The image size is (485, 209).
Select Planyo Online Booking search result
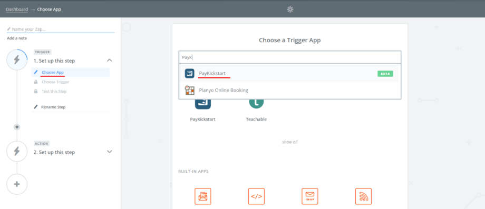tap(290, 90)
